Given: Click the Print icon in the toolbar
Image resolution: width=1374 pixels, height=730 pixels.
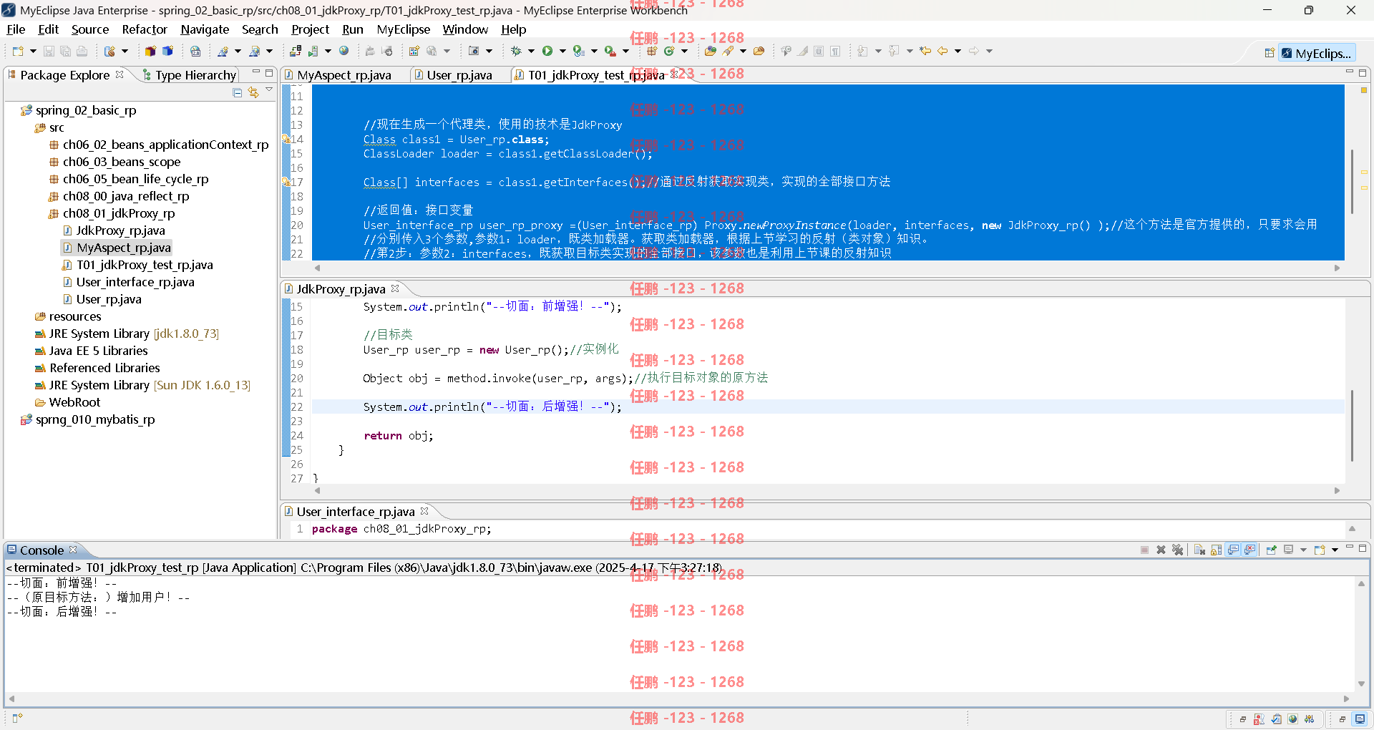Looking at the screenshot, I should tap(82, 51).
